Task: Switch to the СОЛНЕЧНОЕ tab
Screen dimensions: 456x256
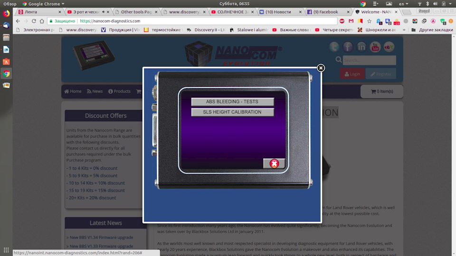Action: pyautogui.click(x=232, y=12)
